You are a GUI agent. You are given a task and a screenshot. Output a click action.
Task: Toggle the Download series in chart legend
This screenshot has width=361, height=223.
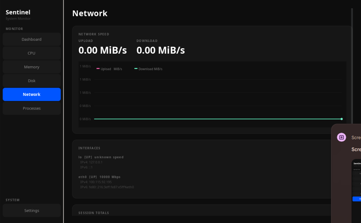click(x=148, y=69)
